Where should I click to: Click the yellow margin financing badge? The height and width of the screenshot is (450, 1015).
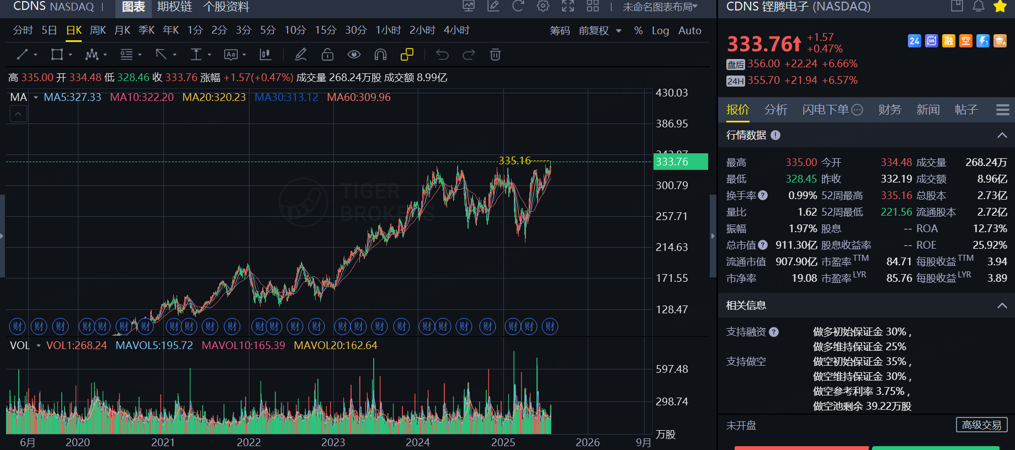click(949, 41)
